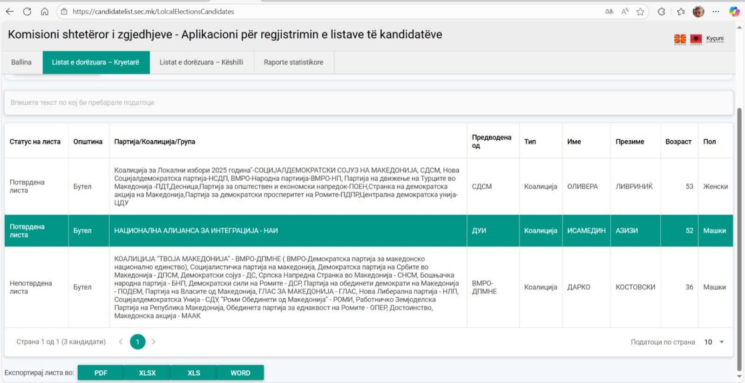This screenshot has height=383, width=745.
Task: Click the age 53 cell
Action: (679, 186)
